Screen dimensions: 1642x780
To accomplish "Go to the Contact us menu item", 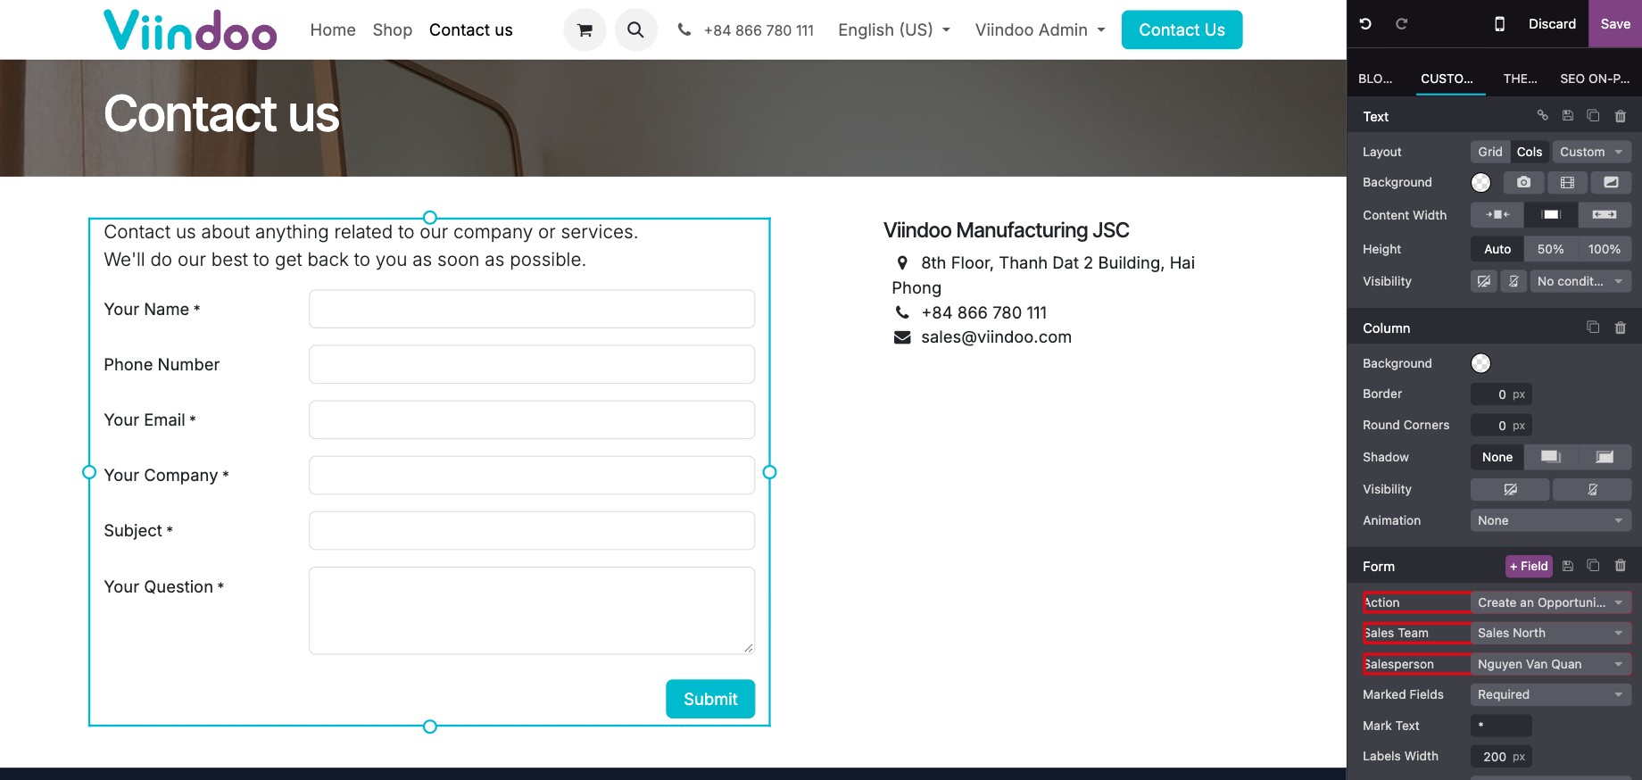I will click(x=471, y=30).
